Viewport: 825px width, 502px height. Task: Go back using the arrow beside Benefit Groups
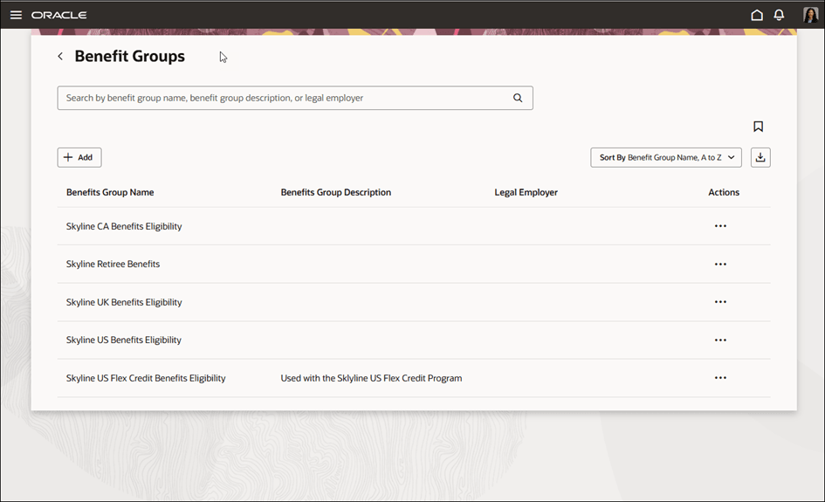[x=60, y=56]
